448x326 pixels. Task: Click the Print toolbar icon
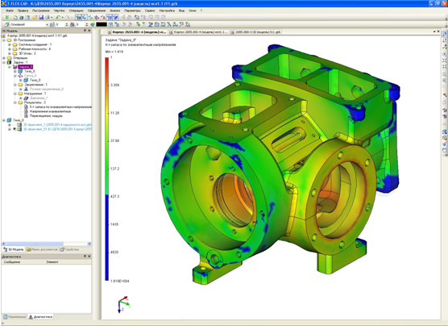(x=48, y=18)
